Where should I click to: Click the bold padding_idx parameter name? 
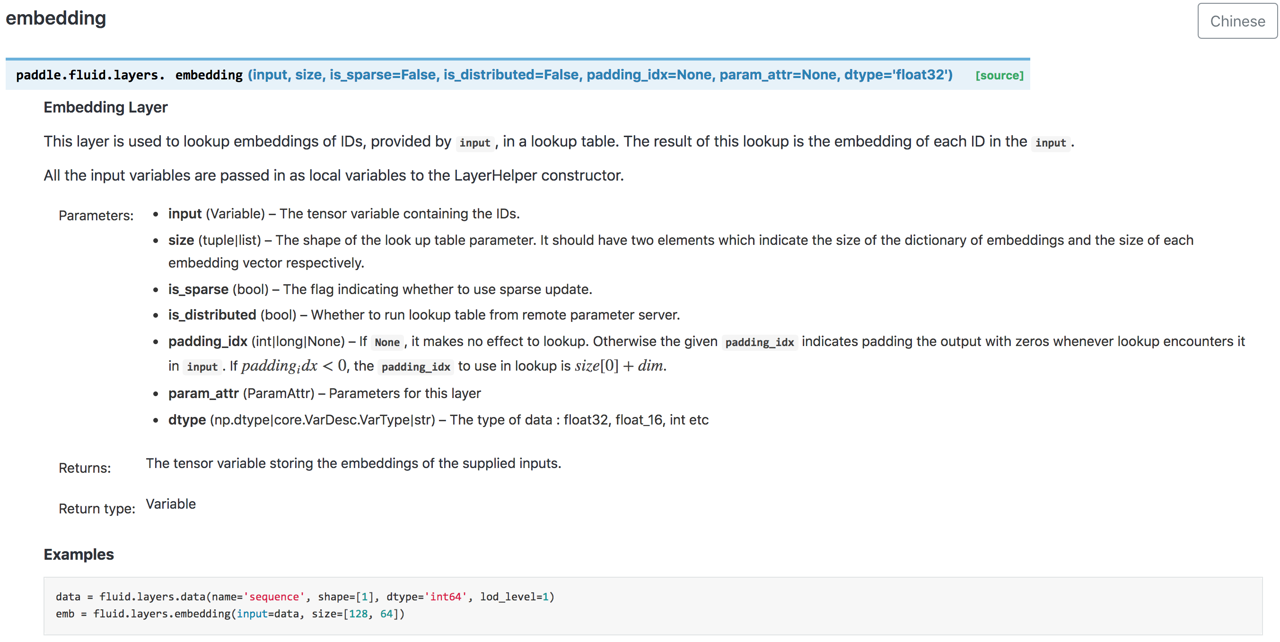pos(208,342)
